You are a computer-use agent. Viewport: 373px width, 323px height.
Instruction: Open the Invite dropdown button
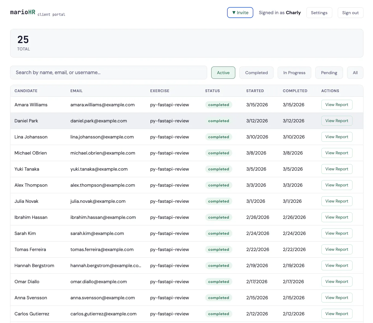pos(240,13)
